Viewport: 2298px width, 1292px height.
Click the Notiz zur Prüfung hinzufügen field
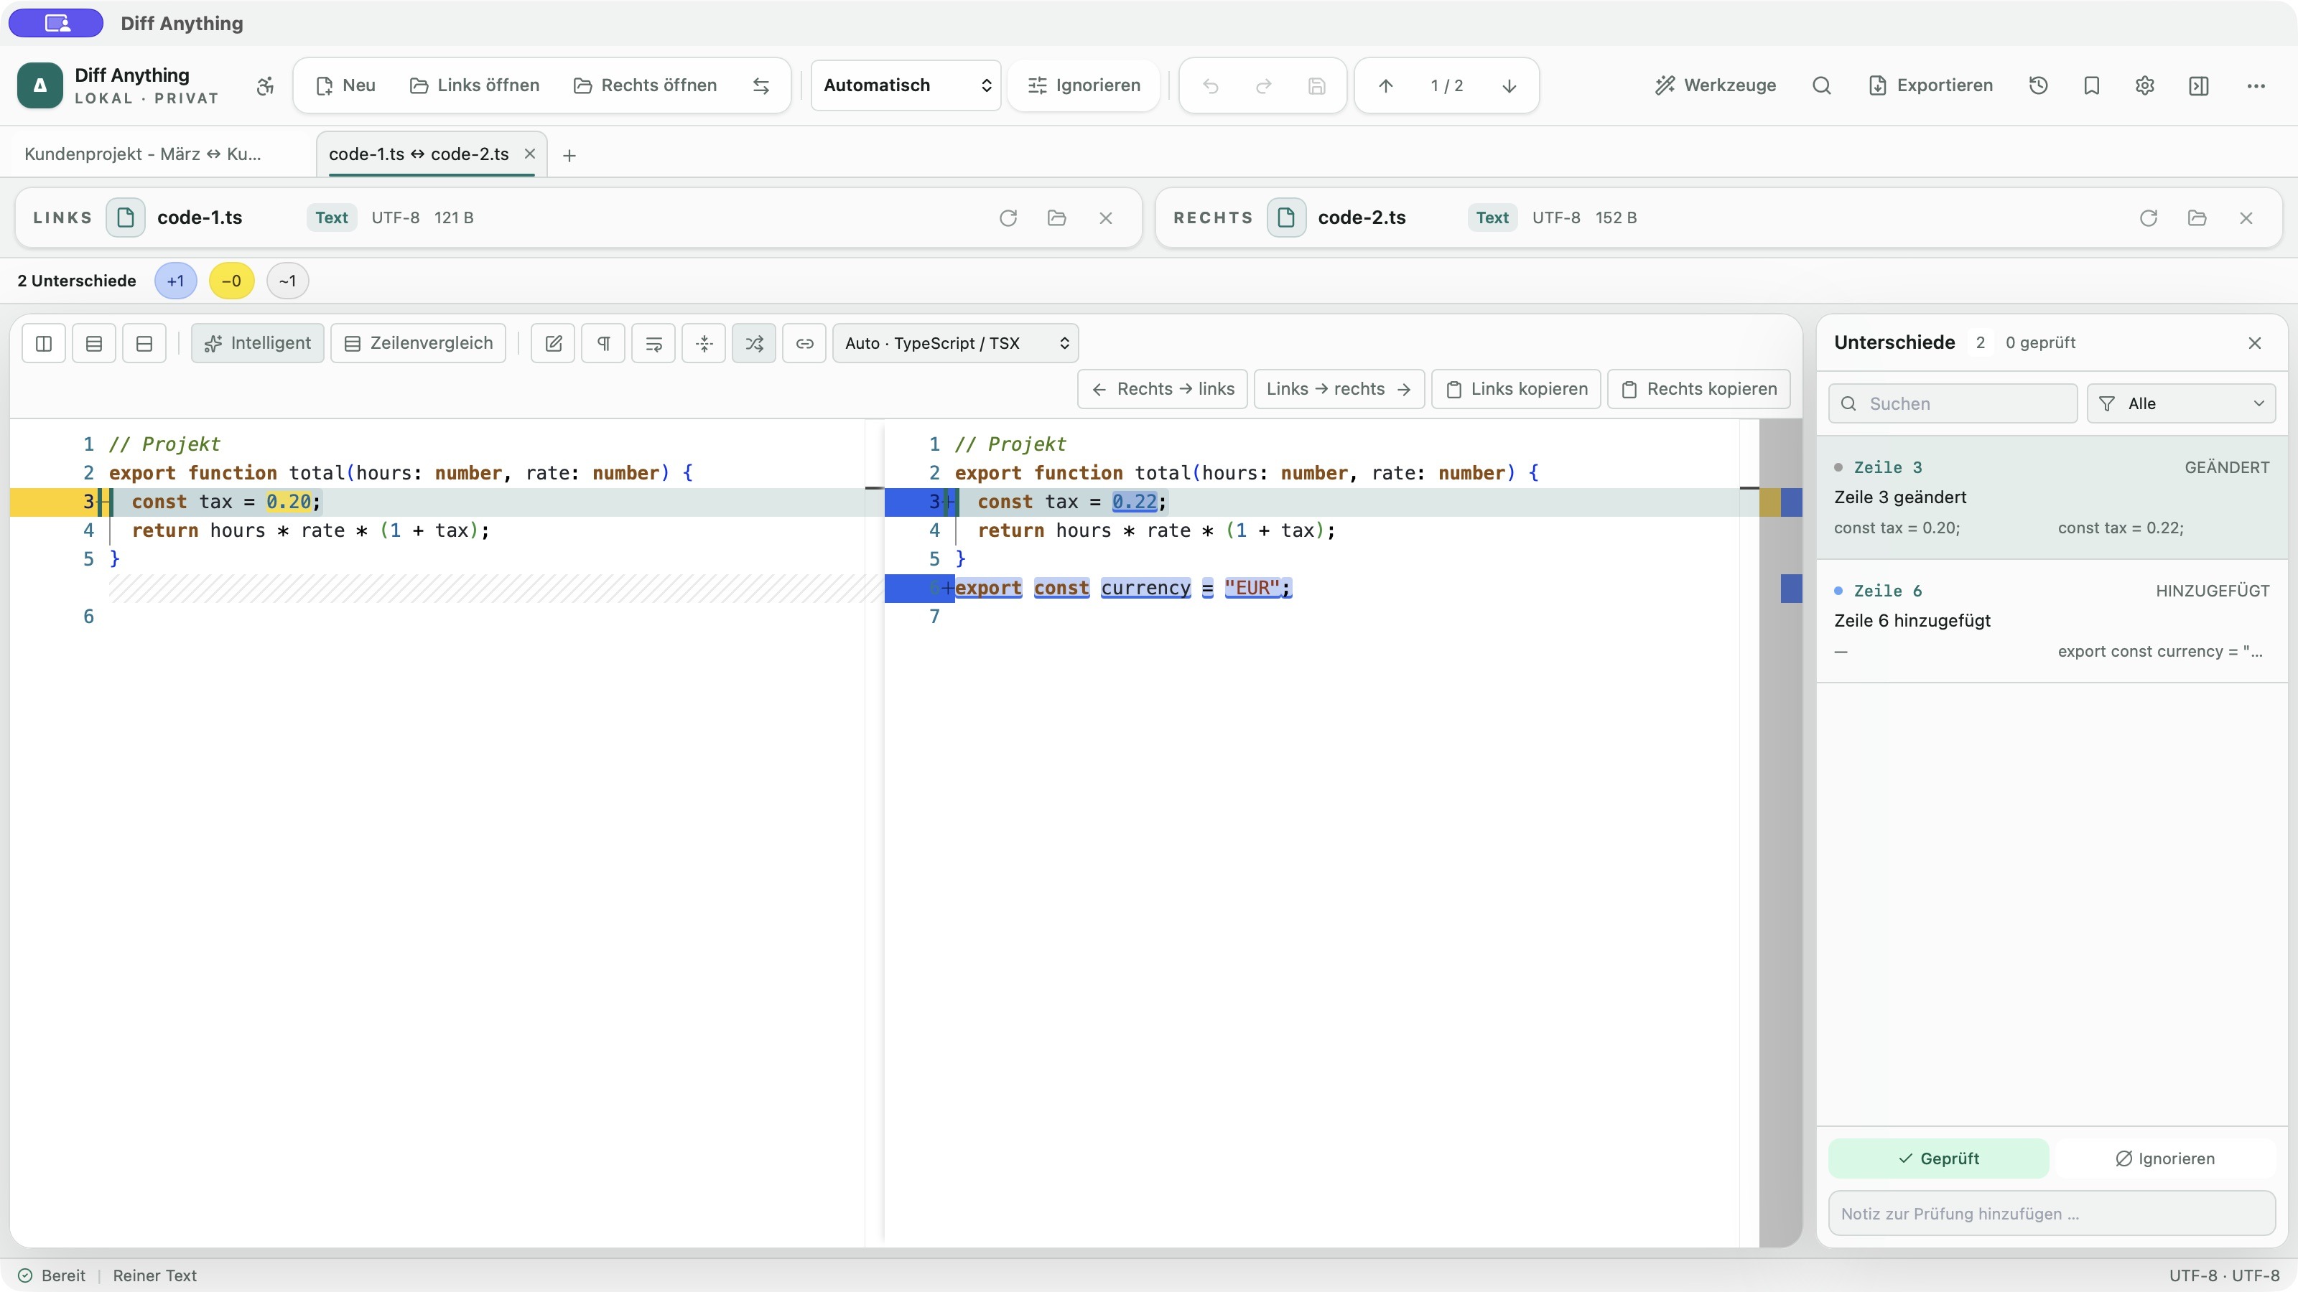[x=2052, y=1214]
